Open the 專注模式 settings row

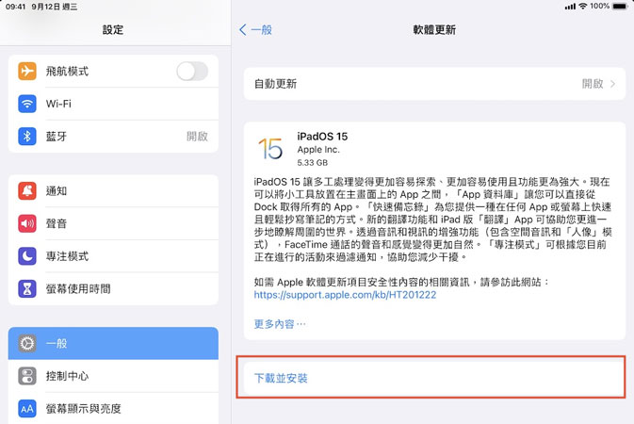pyautogui.click(x=113, y=256)
